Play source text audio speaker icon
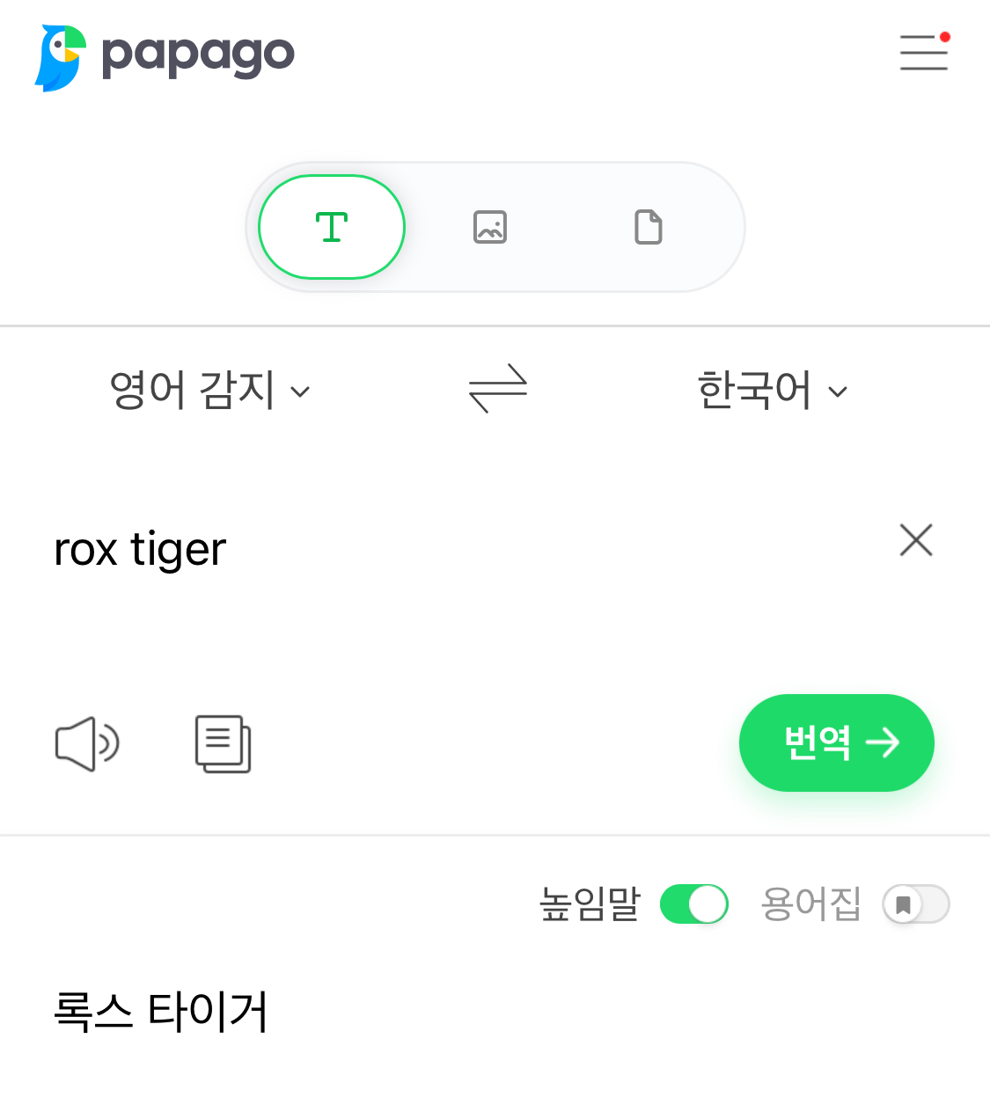The width and height of the screenshot is (990, 1112). [87, 744]
